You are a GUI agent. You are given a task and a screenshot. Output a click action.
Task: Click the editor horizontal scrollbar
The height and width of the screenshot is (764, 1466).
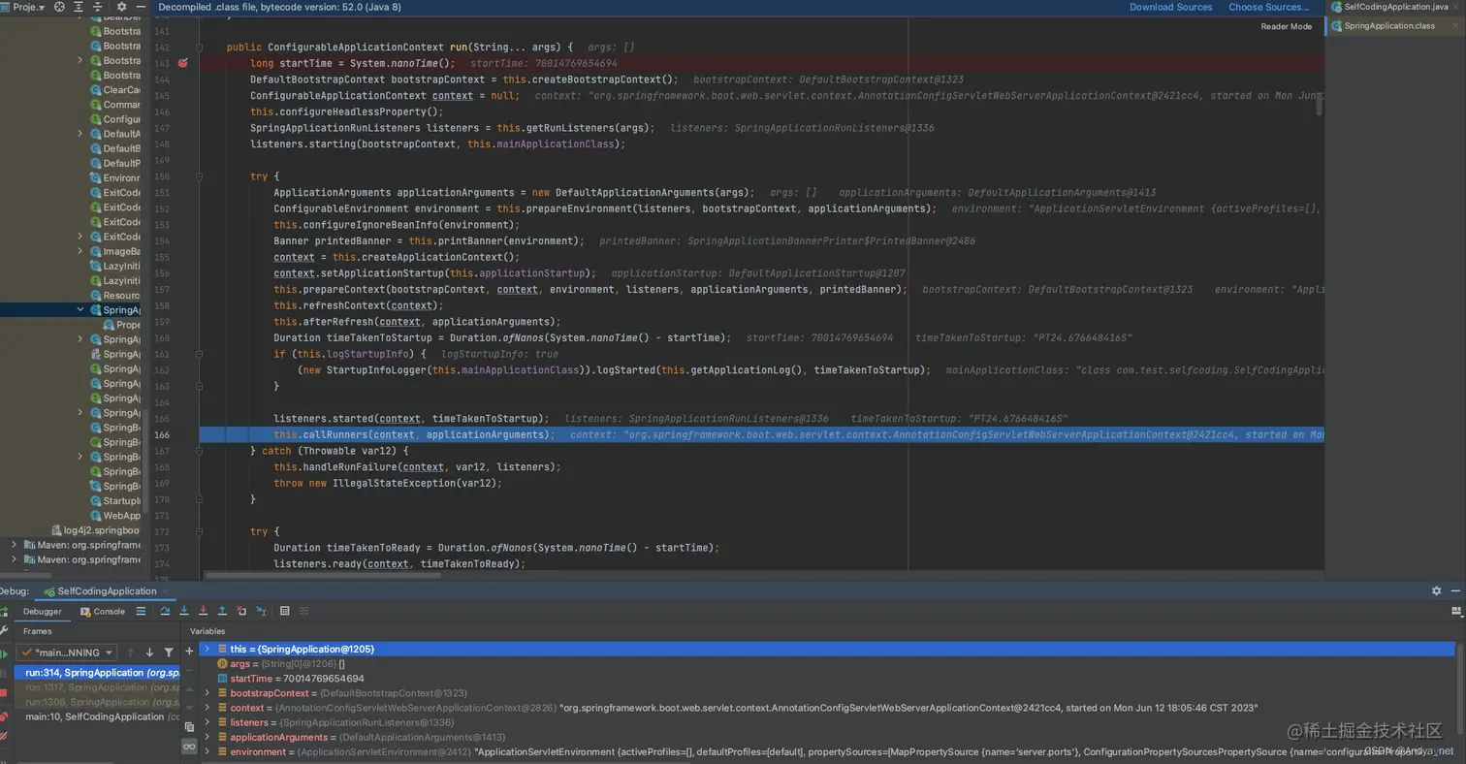point(324,575)
